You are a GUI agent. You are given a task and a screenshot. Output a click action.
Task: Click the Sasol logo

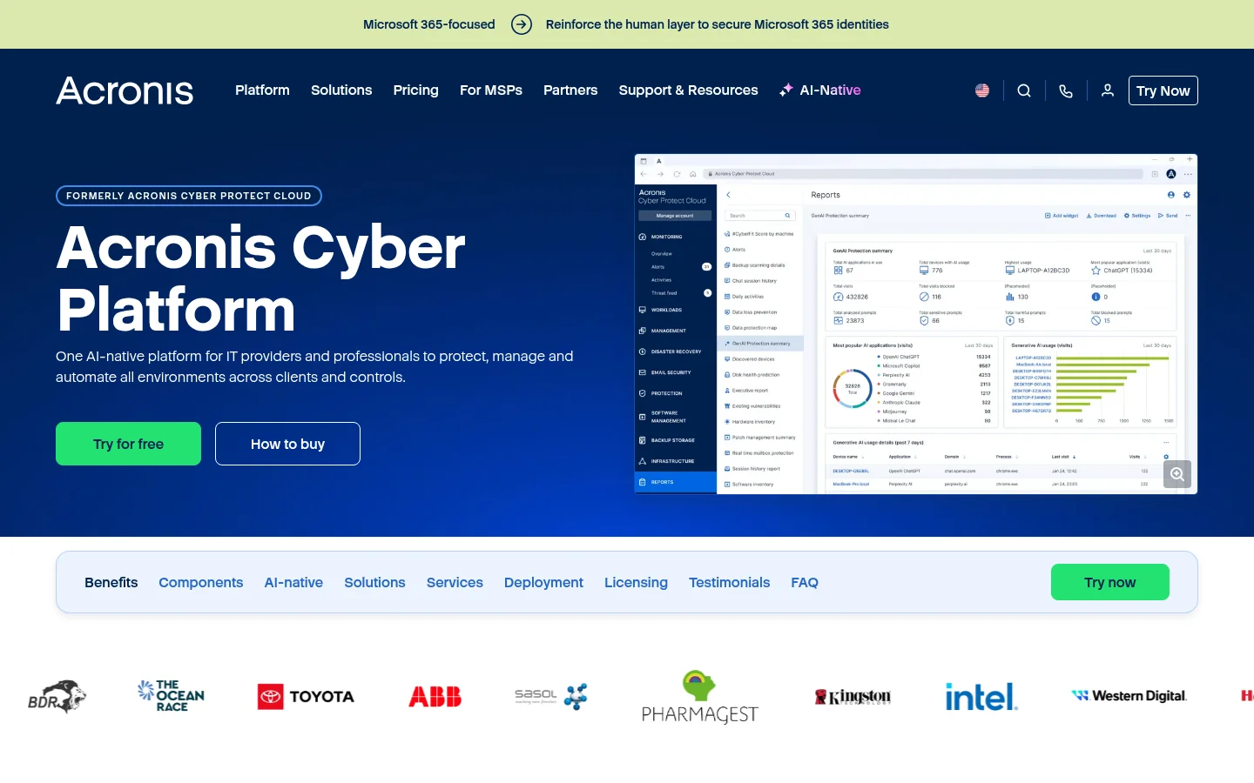click(x=551, y=696)
